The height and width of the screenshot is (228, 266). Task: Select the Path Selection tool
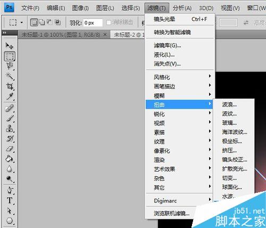point(10,211)
